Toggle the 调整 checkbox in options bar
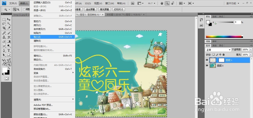Image resolution: width=253 pixels, height=118 pixels. tap(24, 10)
